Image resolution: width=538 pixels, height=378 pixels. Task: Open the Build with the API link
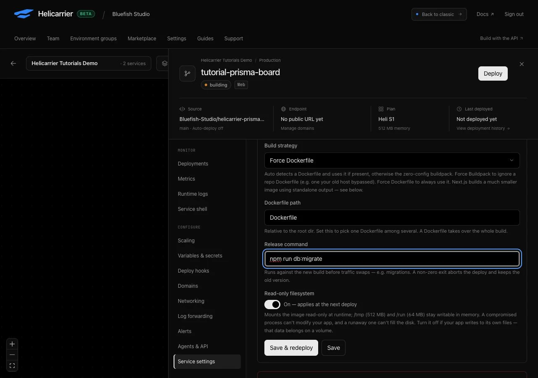point(502,38)
